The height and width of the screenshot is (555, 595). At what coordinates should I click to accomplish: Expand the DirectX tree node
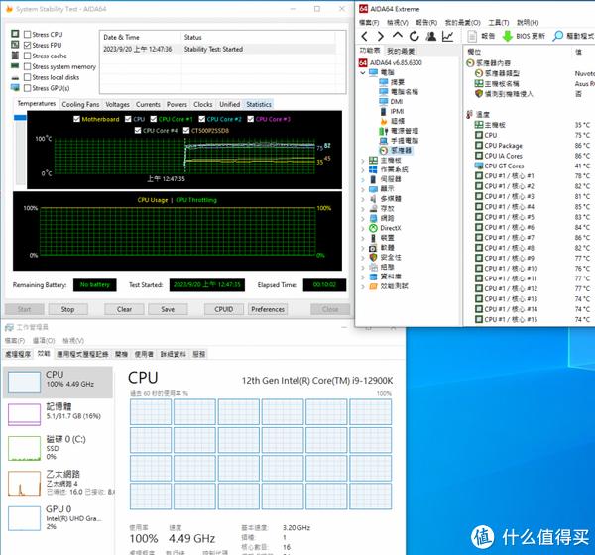click(363, 228)
